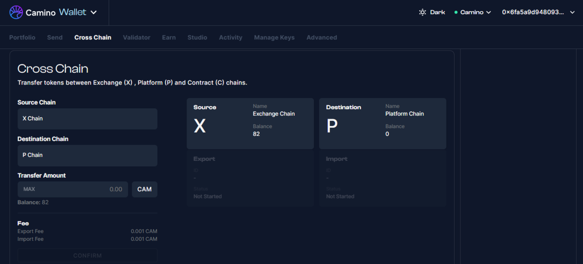The image size is (583, 264).
Task: Click the 'Exchange Chain' name text
Action: [274, 114]
